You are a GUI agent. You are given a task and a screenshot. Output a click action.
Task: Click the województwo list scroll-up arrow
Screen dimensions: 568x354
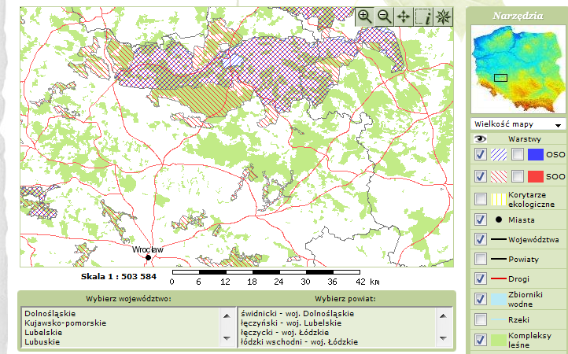(227, 316)
